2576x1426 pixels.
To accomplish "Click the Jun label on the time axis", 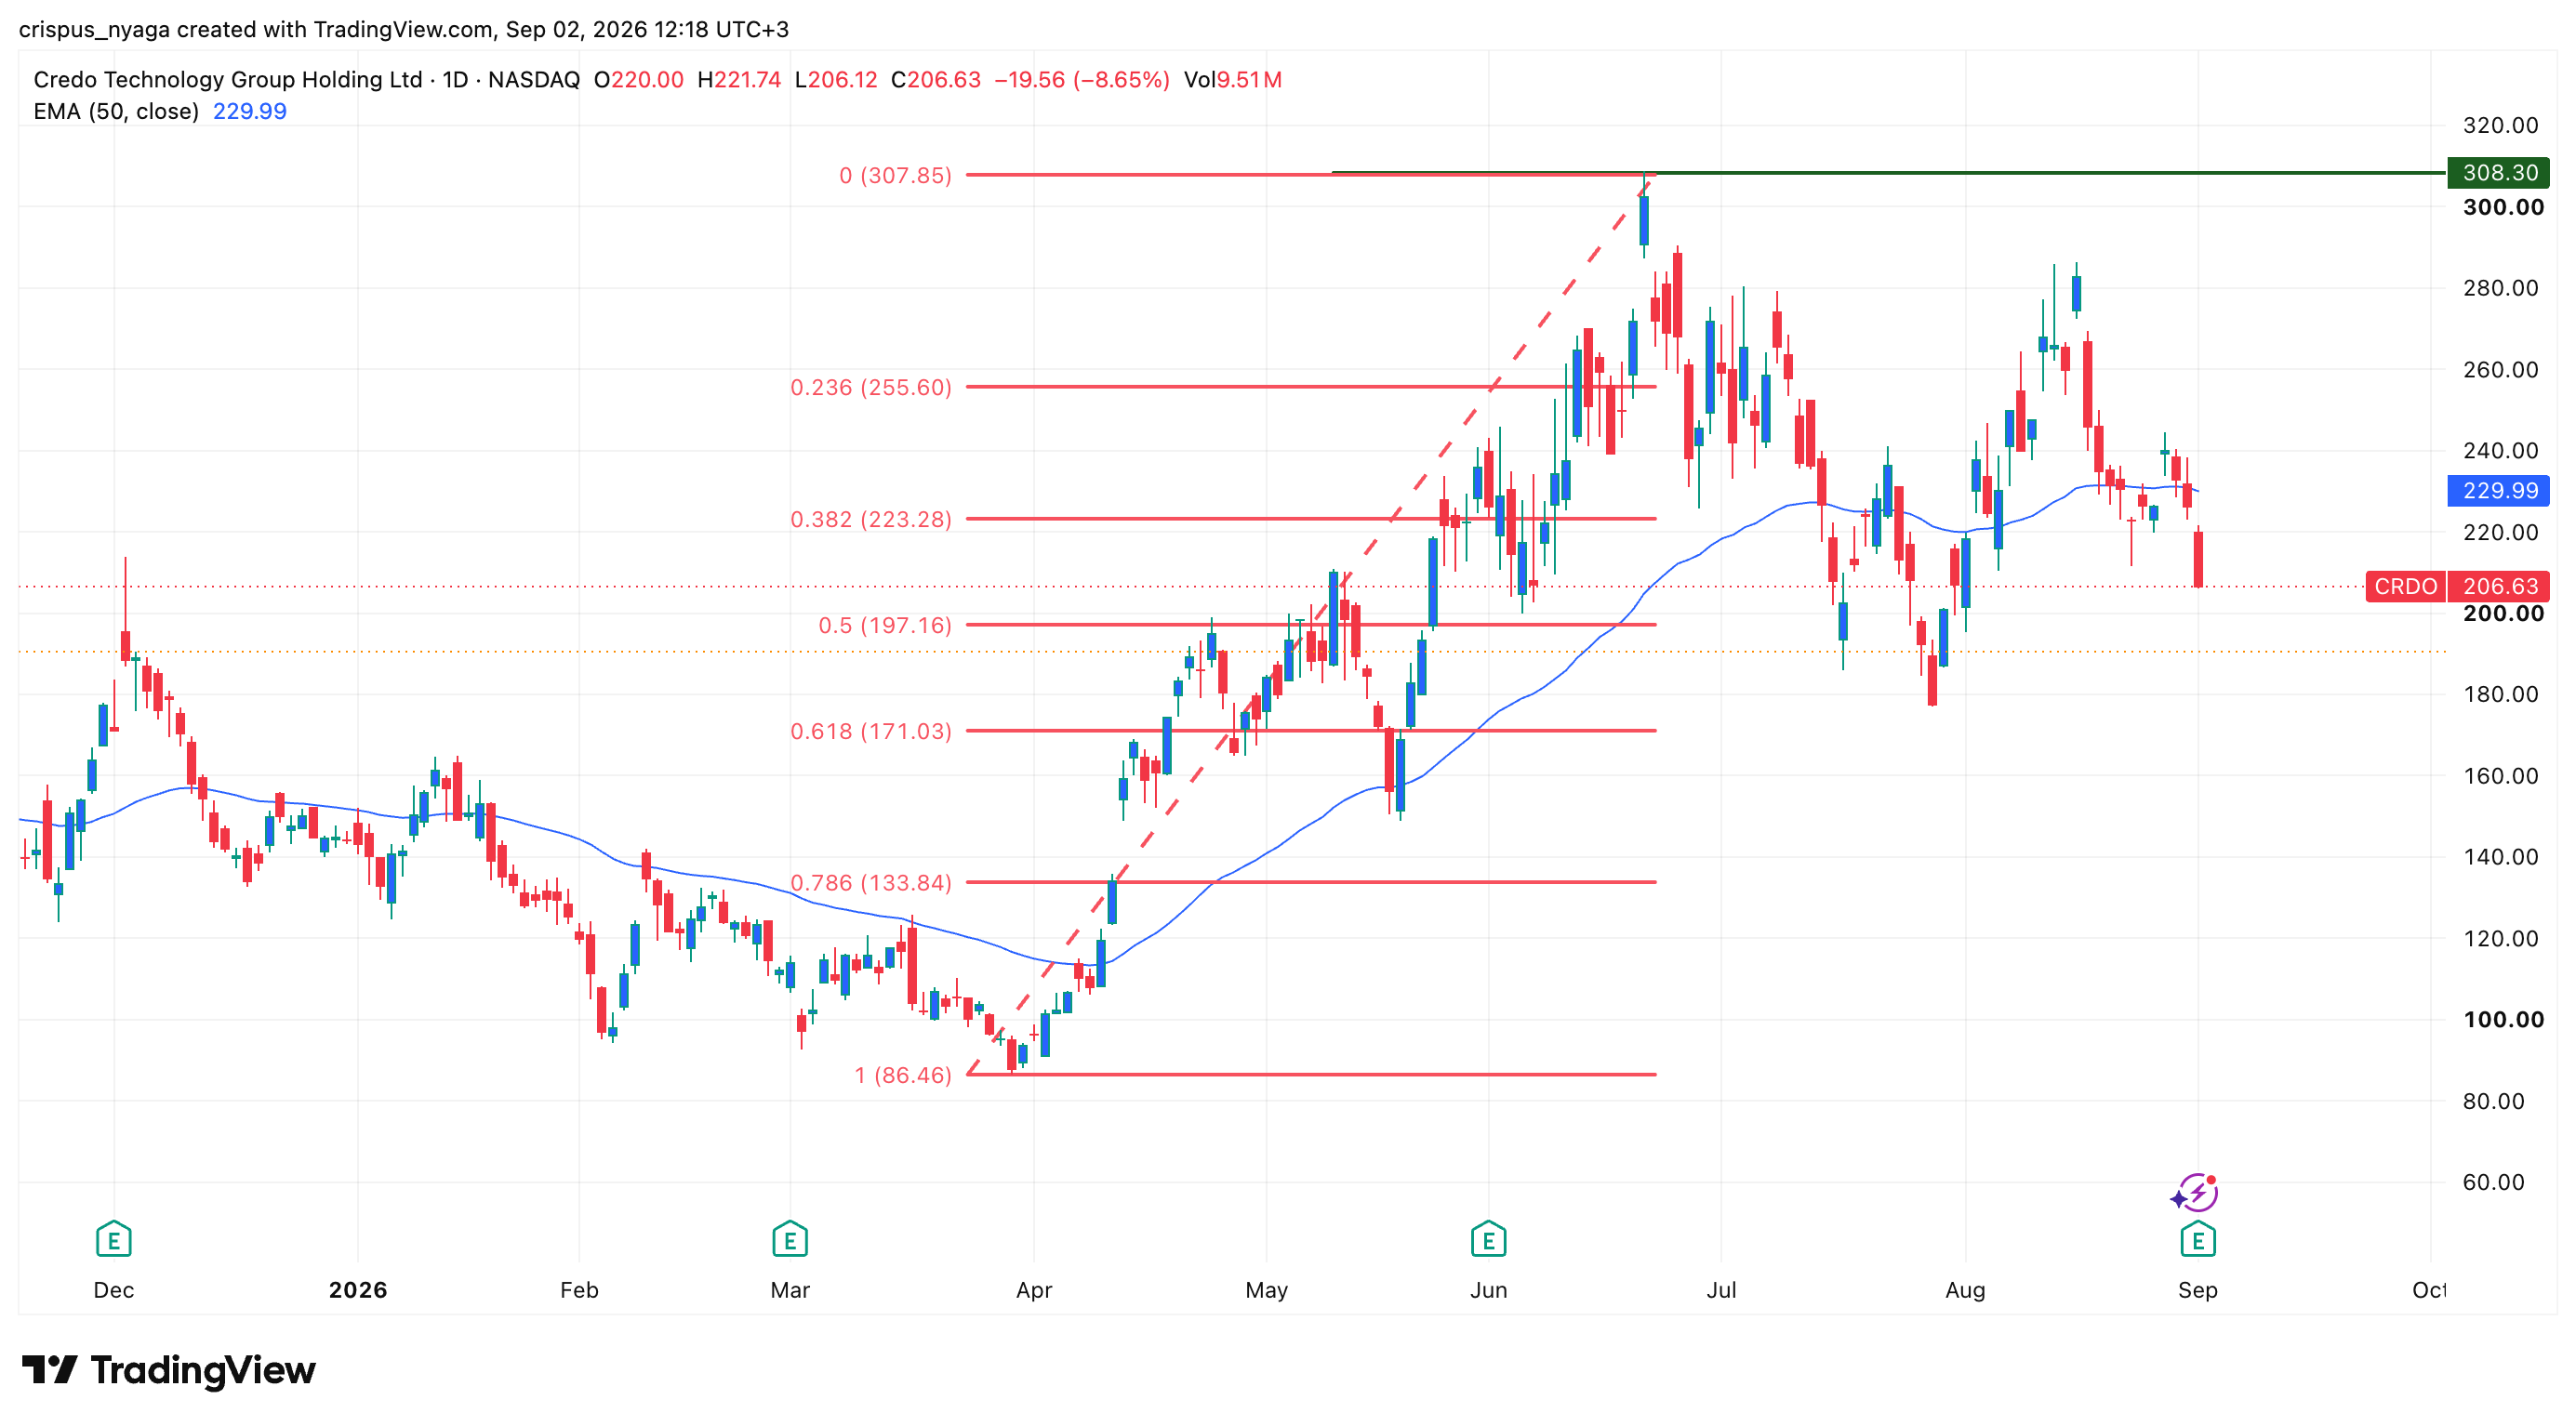I will click(1488, 1290).
